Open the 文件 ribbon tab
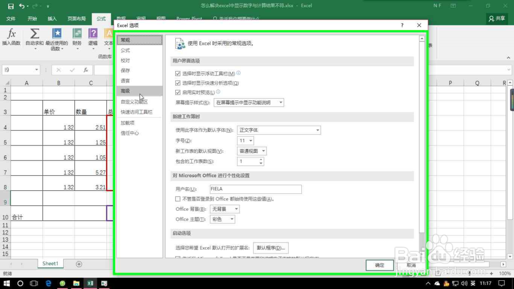The image size is (514, 289). [x=11, y=19]
